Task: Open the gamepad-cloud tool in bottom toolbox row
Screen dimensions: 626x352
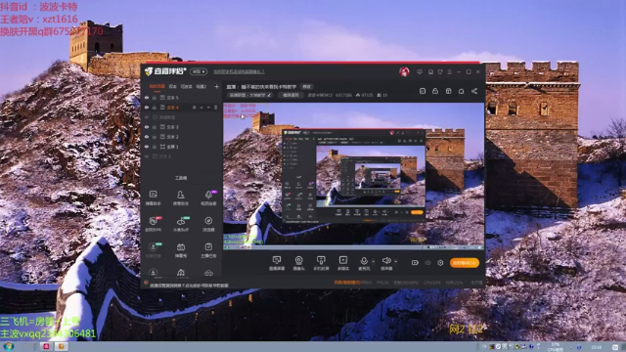Action: [x=208, y=273]
